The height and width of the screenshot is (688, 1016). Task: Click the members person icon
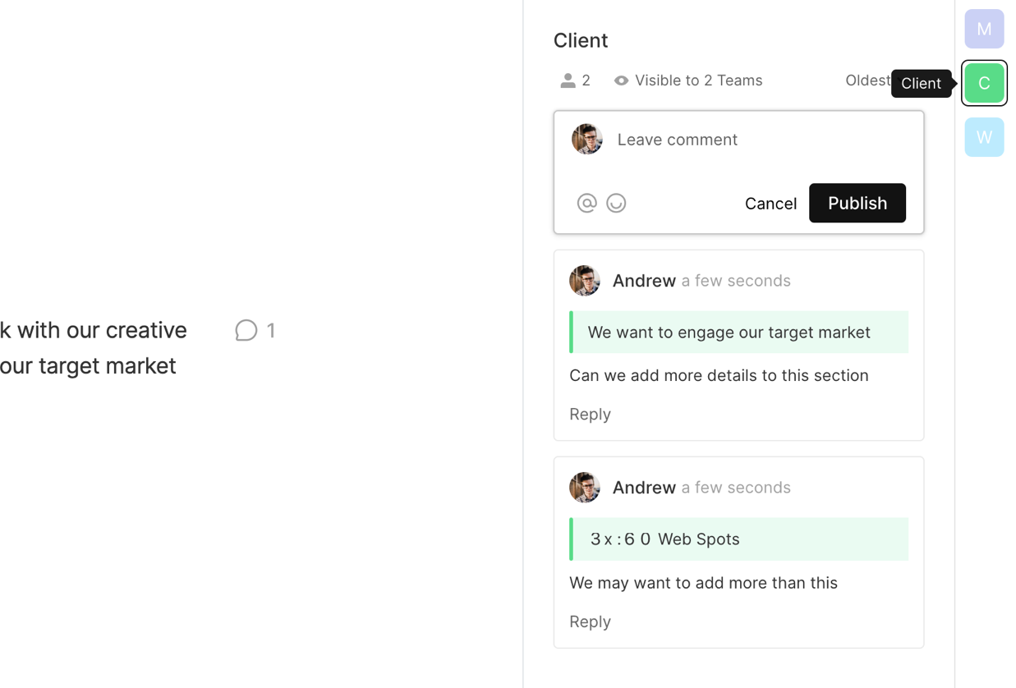tap(568, 80)
